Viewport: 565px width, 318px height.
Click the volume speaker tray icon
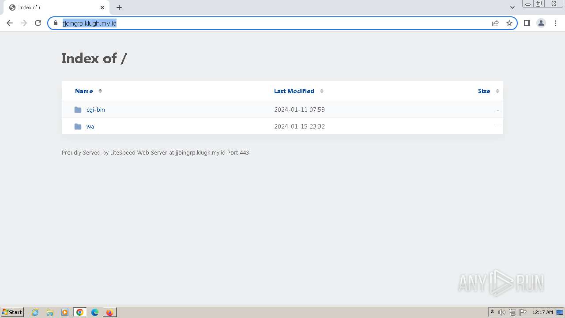point(502,312)
